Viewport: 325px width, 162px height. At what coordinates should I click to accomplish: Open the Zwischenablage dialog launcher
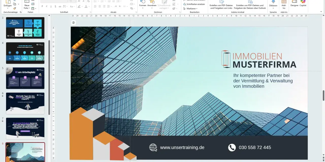pyautogui.click(x=21, y=12)
